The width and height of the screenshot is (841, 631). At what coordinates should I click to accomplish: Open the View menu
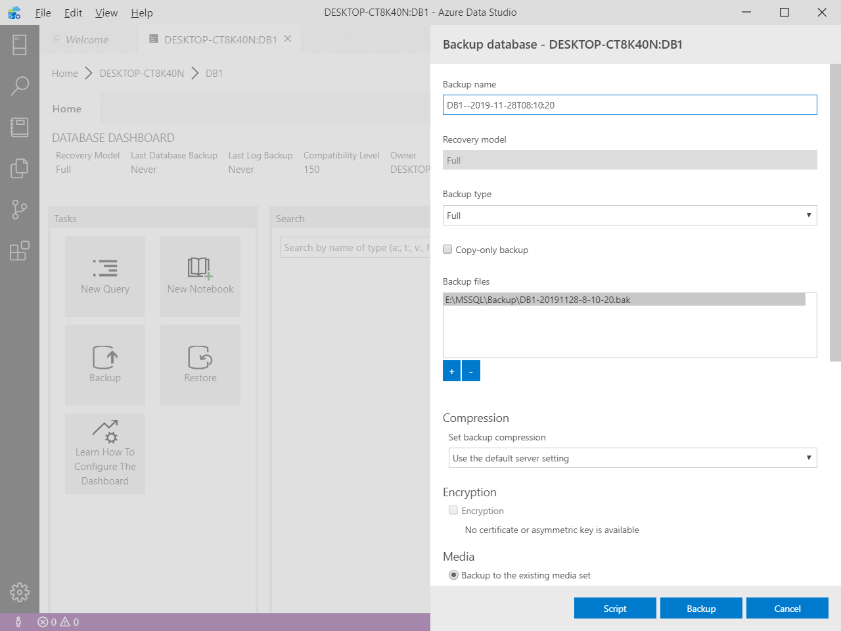click(x=106, y=12)
